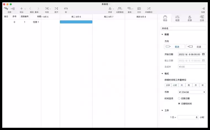The width and height of the screenshot is (210, 130).
Task: Click the 未命名 project name field
Action: pos(183,28)
